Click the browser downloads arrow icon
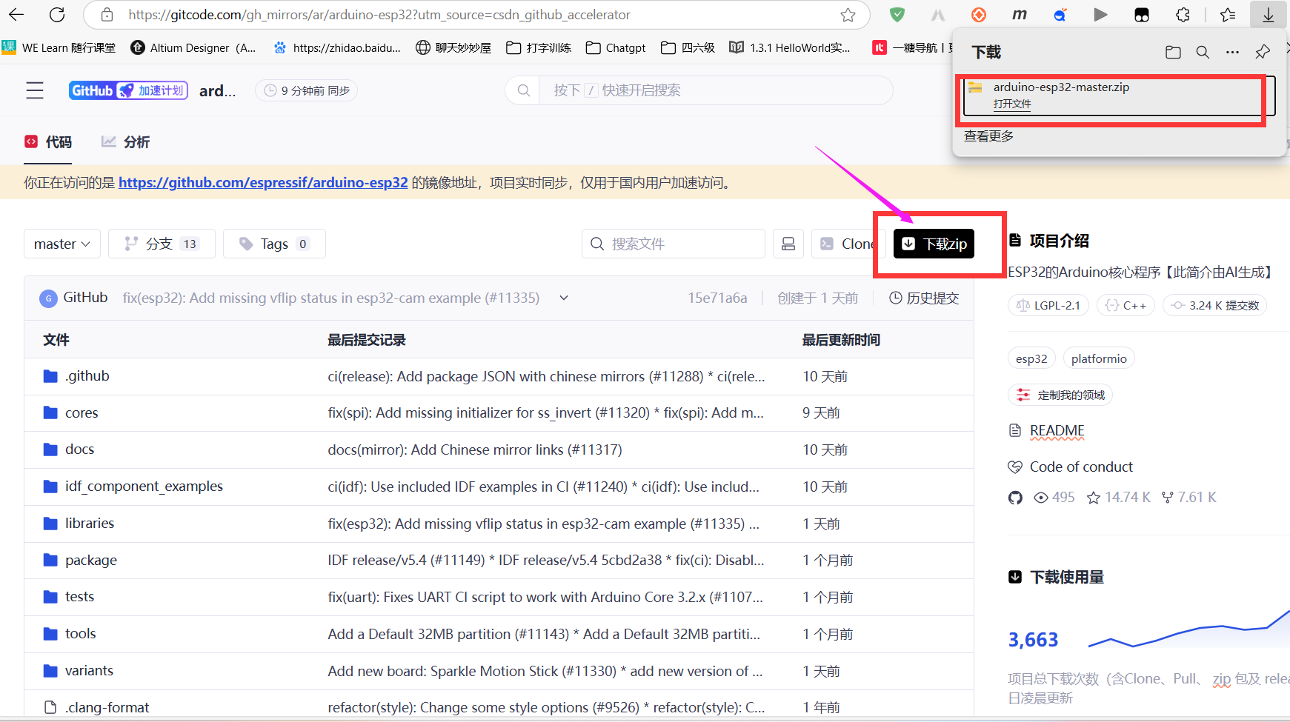 [1269, 15]
